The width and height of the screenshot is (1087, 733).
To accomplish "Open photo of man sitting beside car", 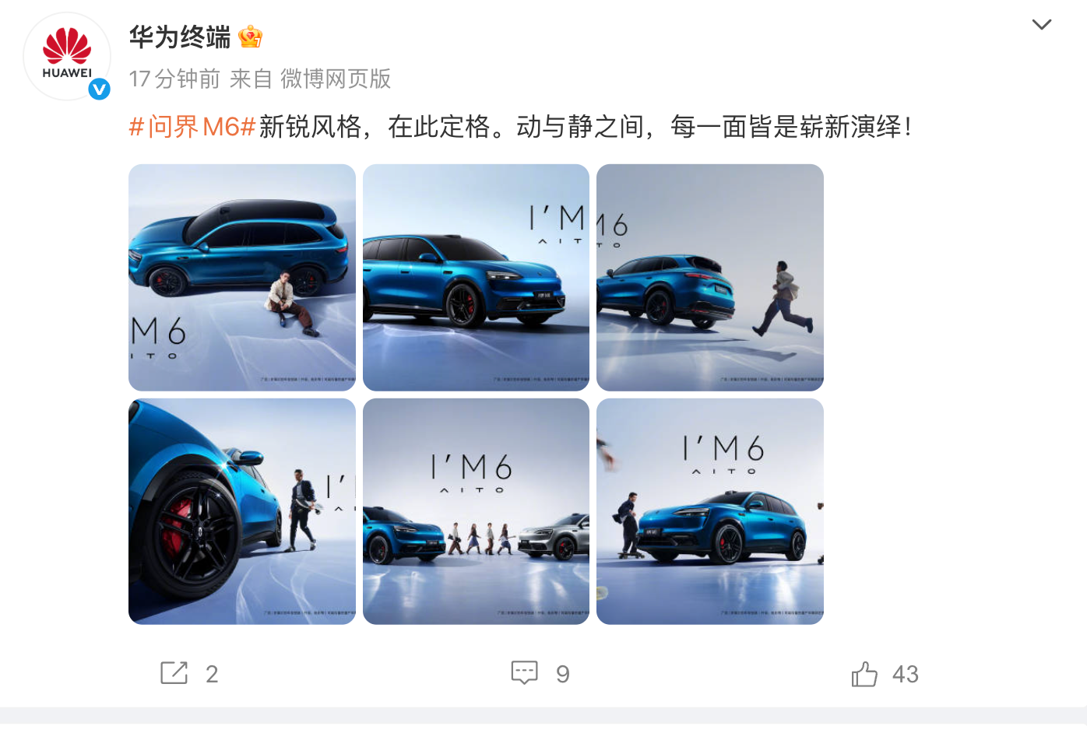I will pyautogui.click(x=242, y=278).
